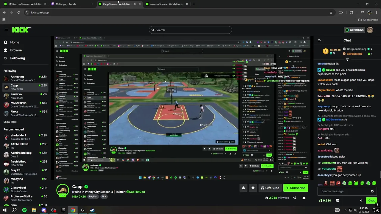Click the green Chat send button
This screenshot has height=214, width=381.
click(371, 201)
